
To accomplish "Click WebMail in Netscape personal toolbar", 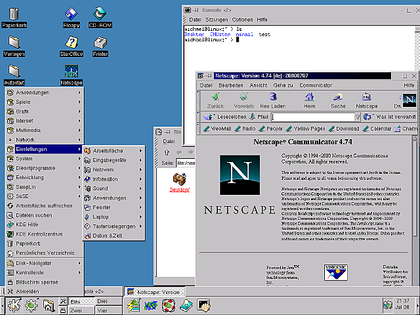I will pyautogui.click(x=217, y=129).
